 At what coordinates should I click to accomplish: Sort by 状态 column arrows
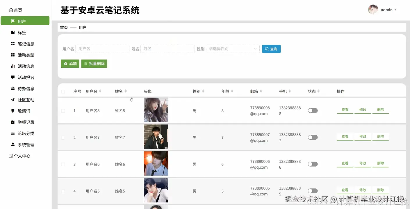coord(318,91)
